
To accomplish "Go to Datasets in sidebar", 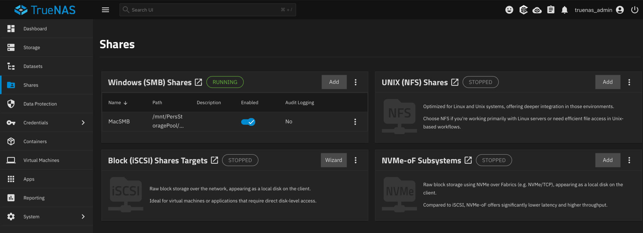I will [x=33, y=66].
